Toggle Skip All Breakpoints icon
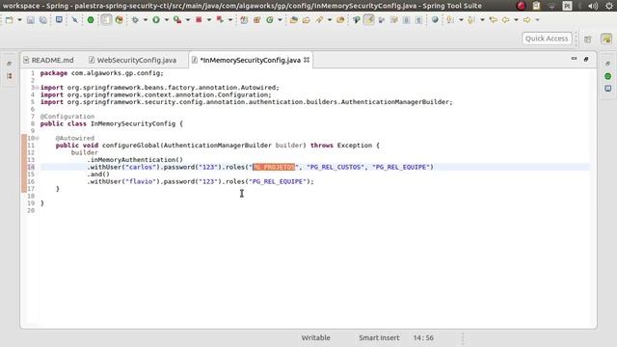Image resolution: width=617 pixels, height=347 pixels. 75,19
